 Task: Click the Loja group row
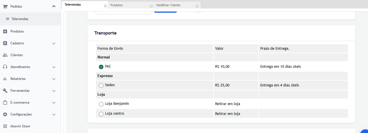(x=222, y=95)
